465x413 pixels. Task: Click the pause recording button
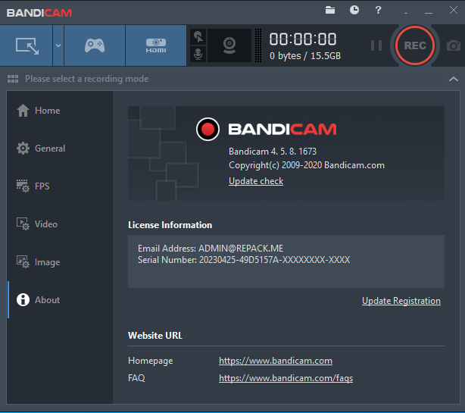tap(376, 45)
